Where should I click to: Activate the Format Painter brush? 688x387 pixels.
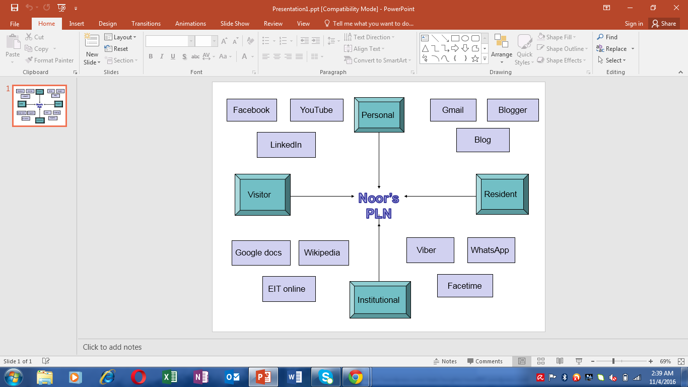pos(29,60)
